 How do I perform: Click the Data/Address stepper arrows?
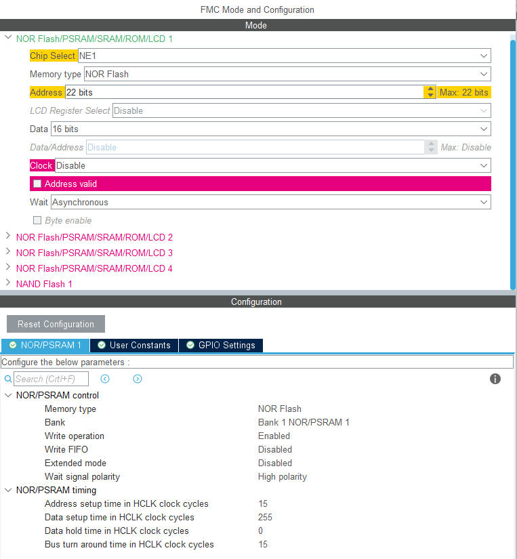click(x=431, y=147)
